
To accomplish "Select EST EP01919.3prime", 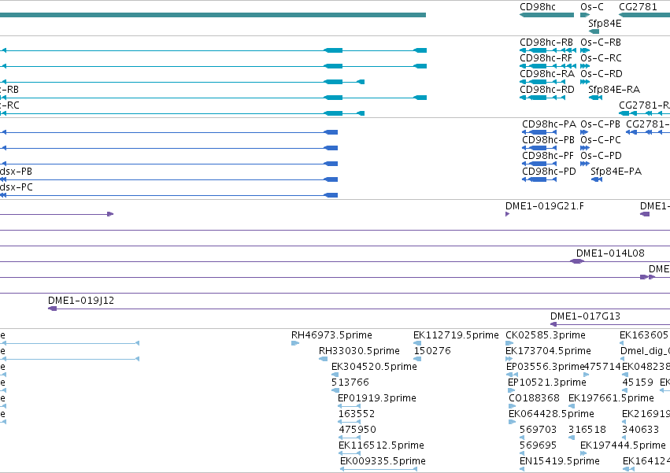I will coord(349,406).
